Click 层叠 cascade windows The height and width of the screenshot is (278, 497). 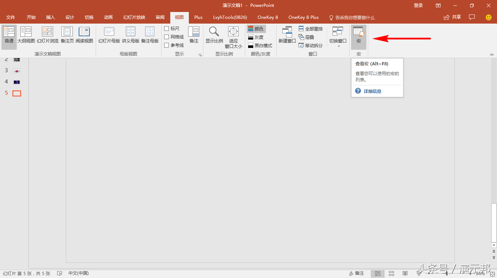(306, 37)
